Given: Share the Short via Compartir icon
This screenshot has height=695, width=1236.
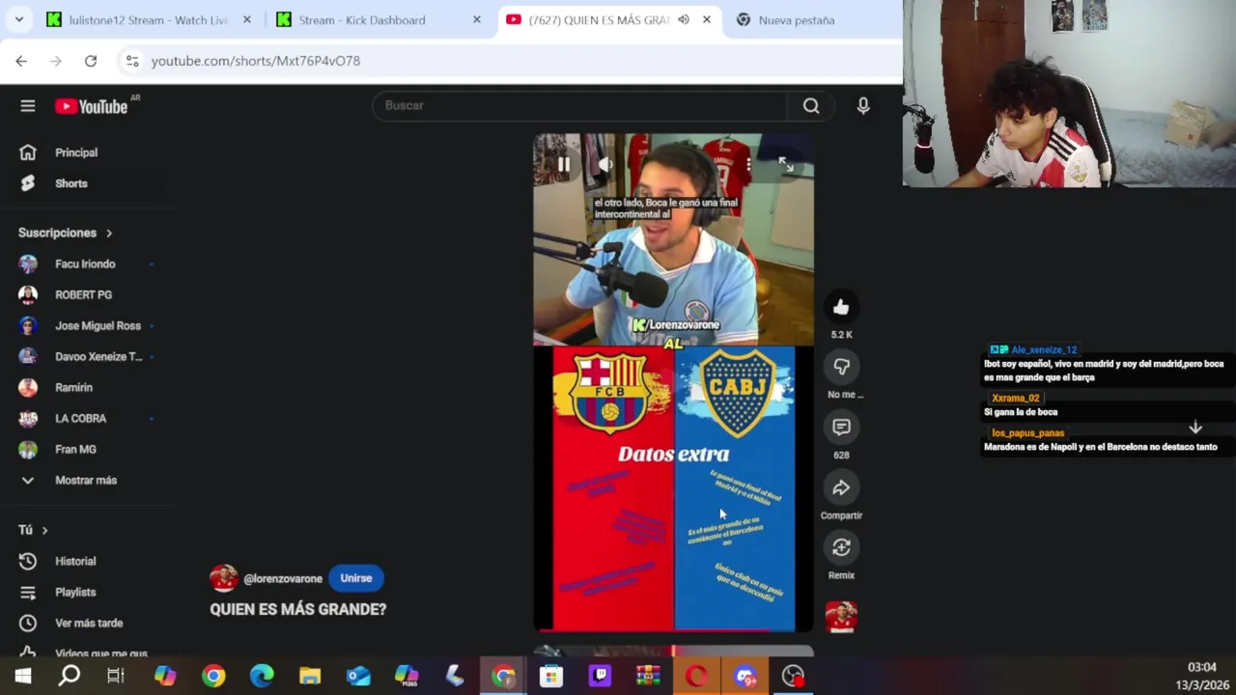Looking at the screenshot, I should (841, 487).
